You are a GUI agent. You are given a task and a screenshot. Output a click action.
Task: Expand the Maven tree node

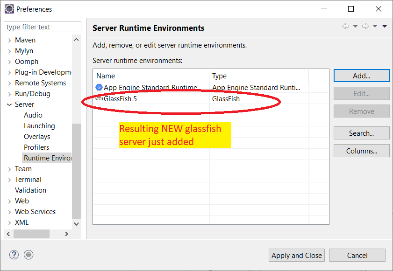[9, 40]
